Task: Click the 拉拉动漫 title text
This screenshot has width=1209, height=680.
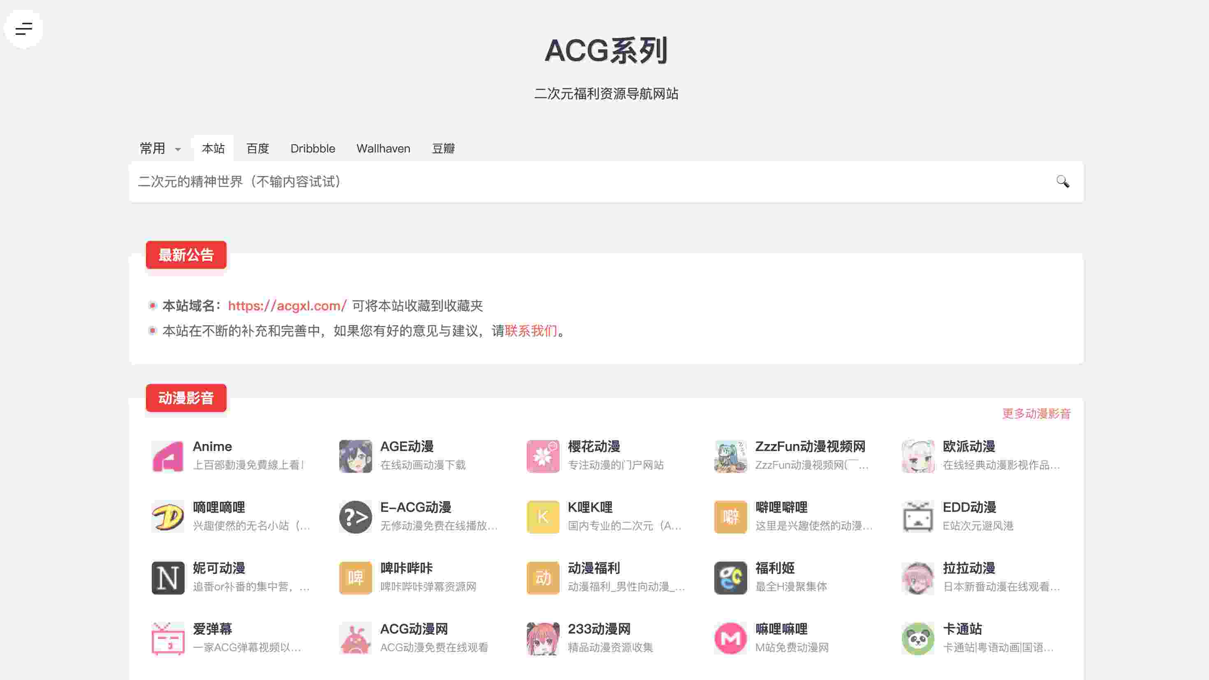Action: point(969,568)
